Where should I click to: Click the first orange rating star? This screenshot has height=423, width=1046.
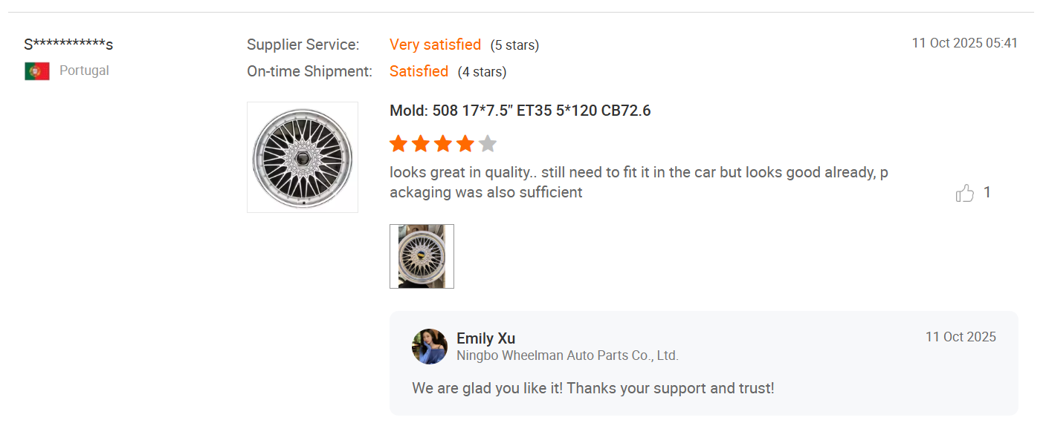point(398,144)
